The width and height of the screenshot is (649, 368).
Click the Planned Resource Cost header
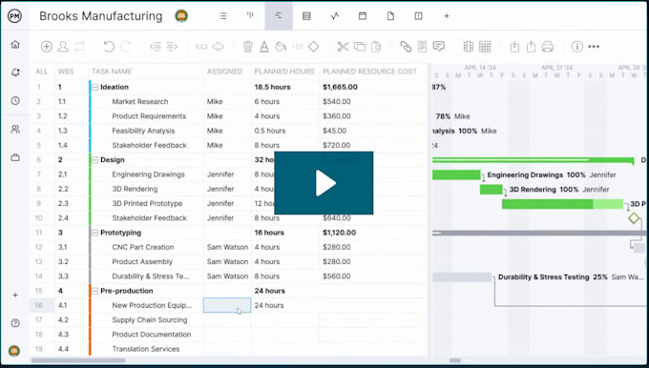pos(369,72)
